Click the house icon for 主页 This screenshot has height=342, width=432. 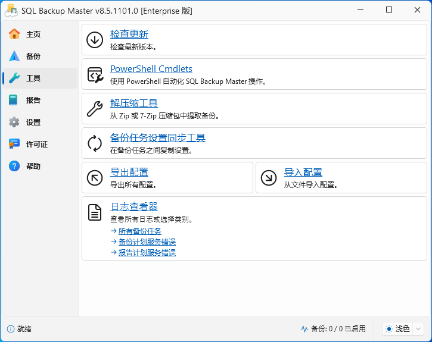coord(14,34)
